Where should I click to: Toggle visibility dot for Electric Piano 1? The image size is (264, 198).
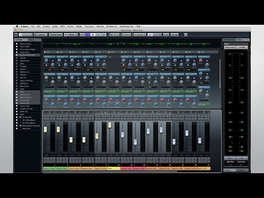tap(16, 44)
